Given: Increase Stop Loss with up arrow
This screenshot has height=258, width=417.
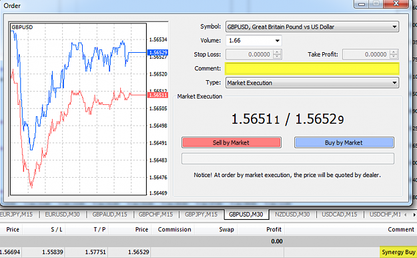Looking at the screenshot, I should (277, 52).
